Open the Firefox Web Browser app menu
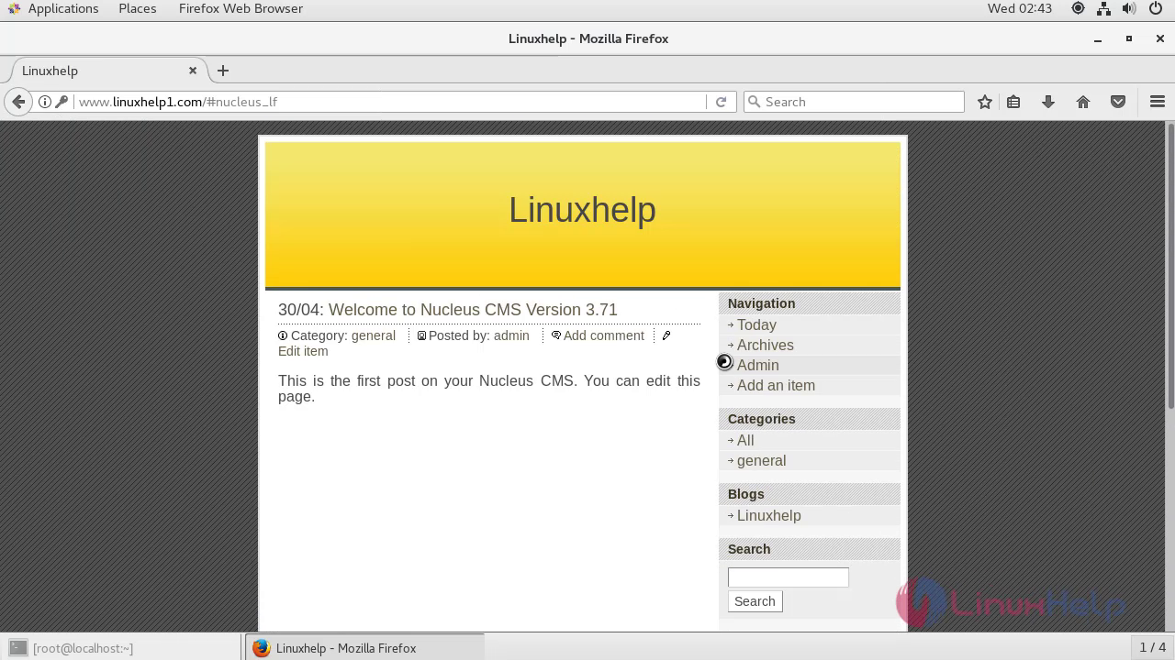 pyautogui.click(x=241, y=8)
